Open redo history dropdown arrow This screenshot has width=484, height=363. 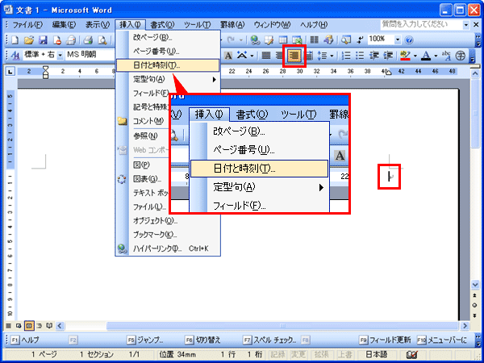[x=240, y=40]
